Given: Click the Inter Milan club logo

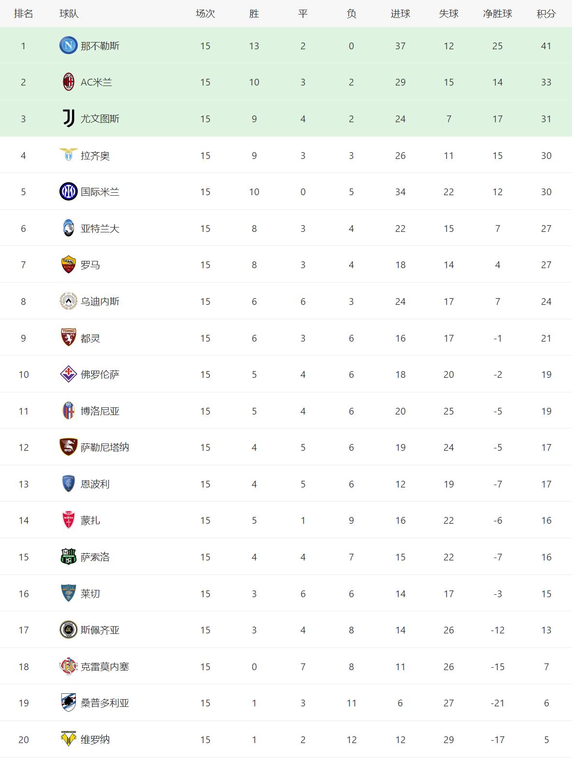Looking at the screenshot, I should click(x=68, y=192).
